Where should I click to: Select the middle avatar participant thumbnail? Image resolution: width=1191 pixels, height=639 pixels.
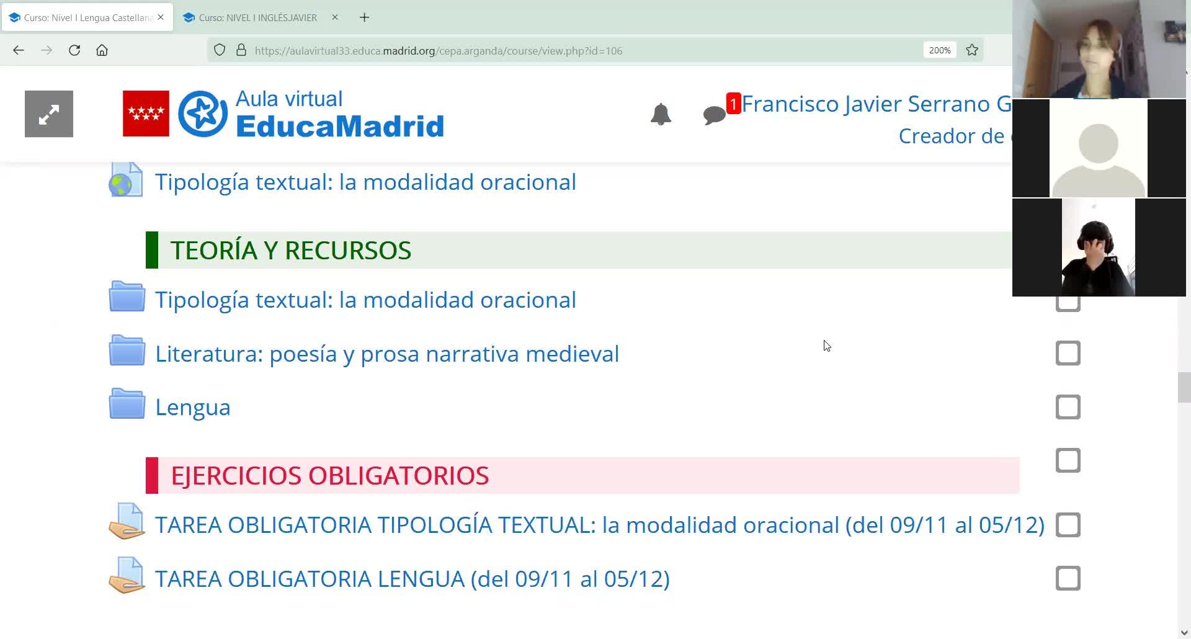pos(1099,148)
